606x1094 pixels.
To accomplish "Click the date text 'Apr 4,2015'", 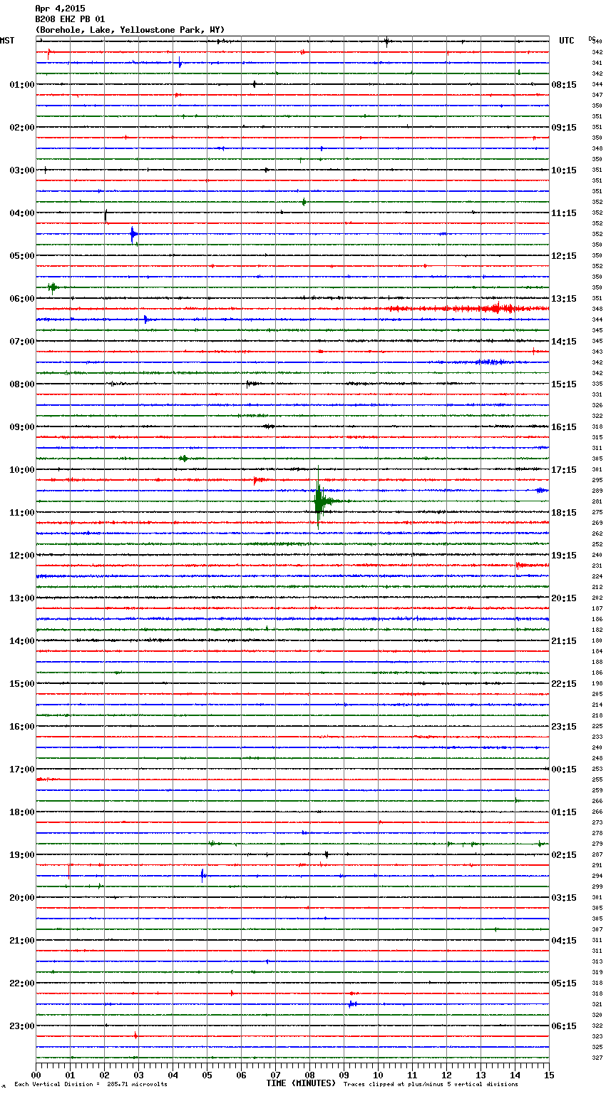I will pos(60,9).
